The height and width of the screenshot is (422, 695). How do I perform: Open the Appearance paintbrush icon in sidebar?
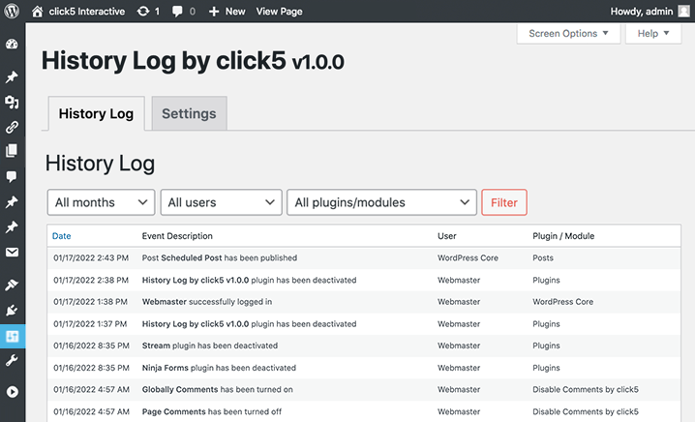tap(12, 285)
